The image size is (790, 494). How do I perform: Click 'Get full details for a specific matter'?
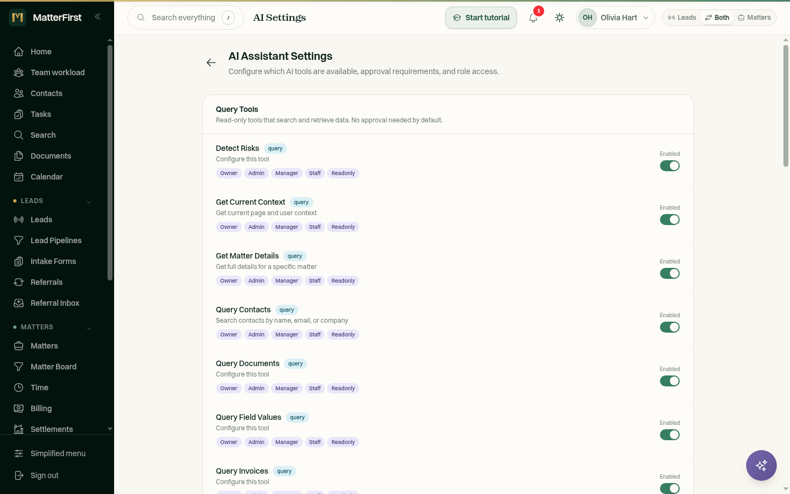pos(266,267)
